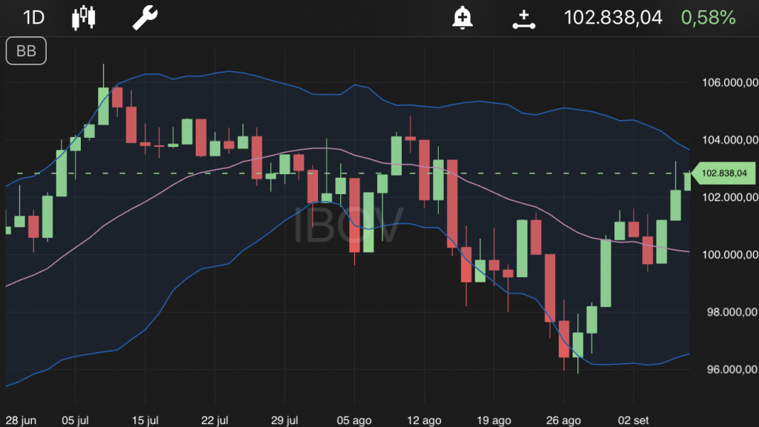This screenshot has height=427, width=759.
Task: Click the 12 ago date label
Action: point(424,420)
